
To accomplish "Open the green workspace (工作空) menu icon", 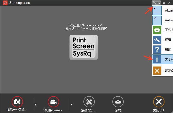I will coord(157,30).
